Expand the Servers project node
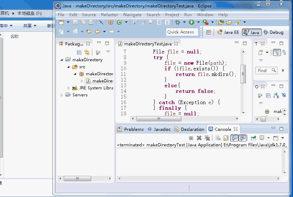The width and height of the screenshot is (293, 197). tap(62, 95)
